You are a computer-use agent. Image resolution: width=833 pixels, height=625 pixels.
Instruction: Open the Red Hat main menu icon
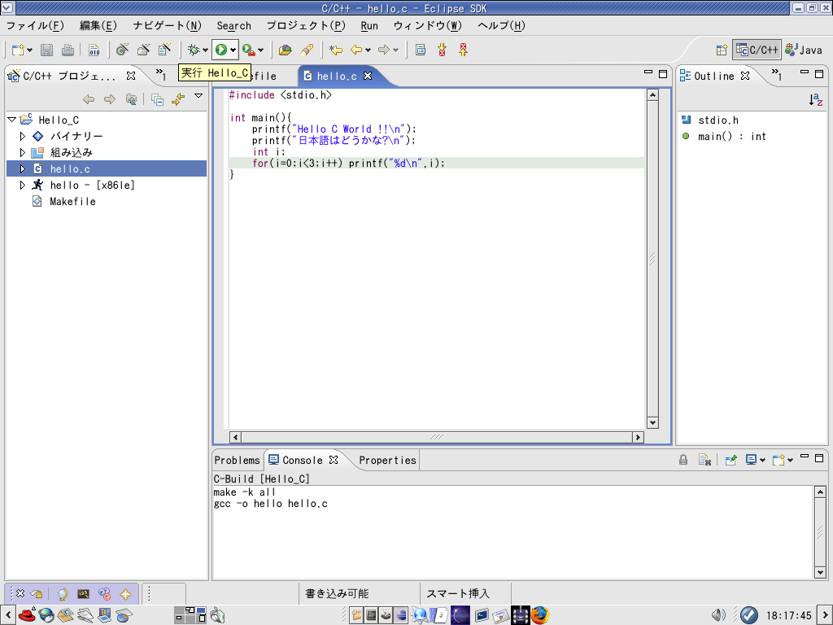click(27, 615)
